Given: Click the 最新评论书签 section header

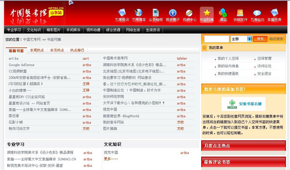Looking at the screenshot, I should [243, 162].
